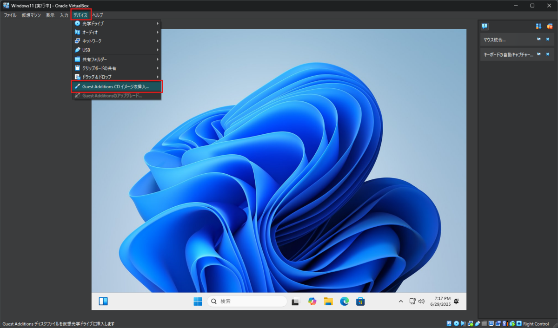Screen dimensions: 558x328
Task: Expand the USB submenu arrow
Action: (158, 50)
